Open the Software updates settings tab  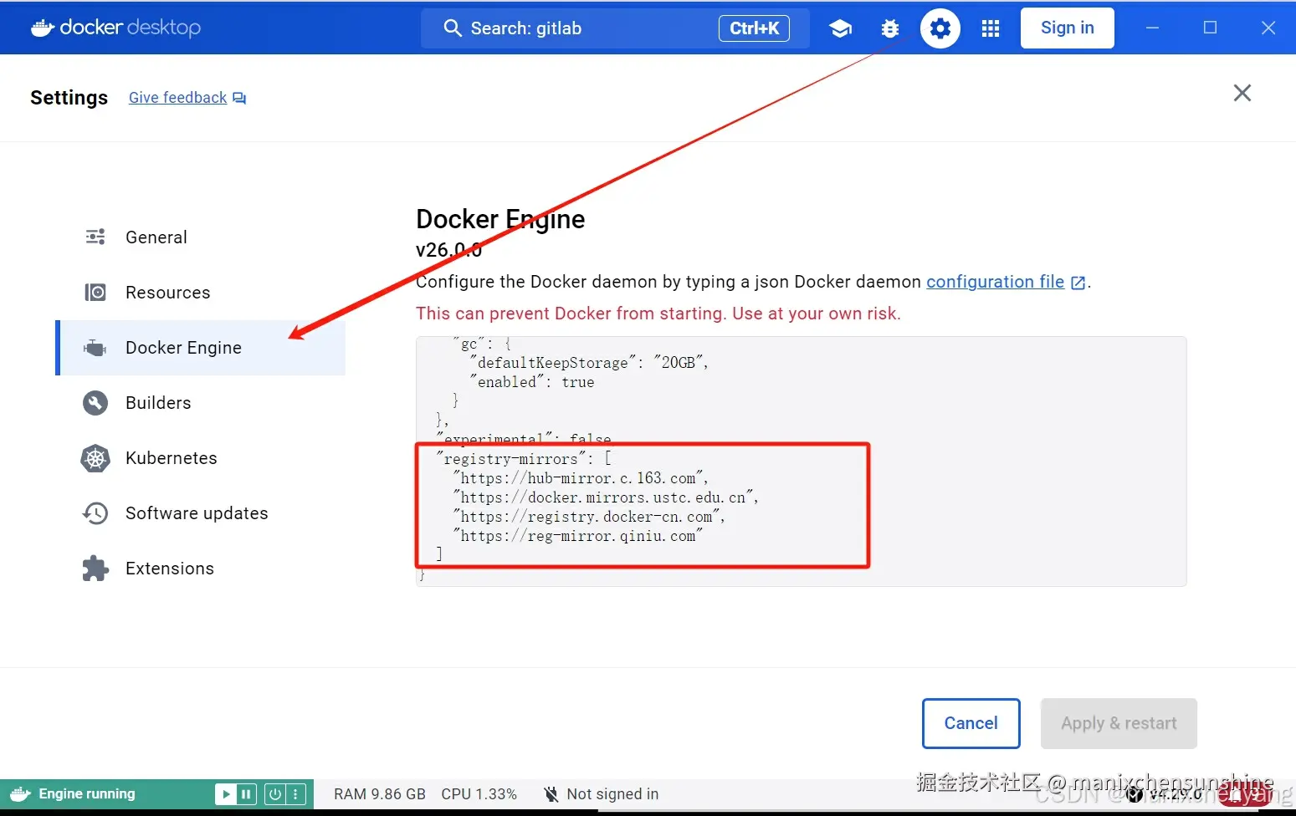tap(201, 513)
